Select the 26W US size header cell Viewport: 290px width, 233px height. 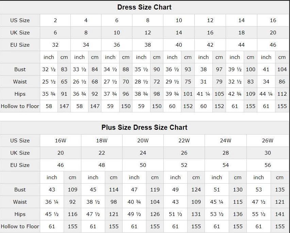point(268,140)
